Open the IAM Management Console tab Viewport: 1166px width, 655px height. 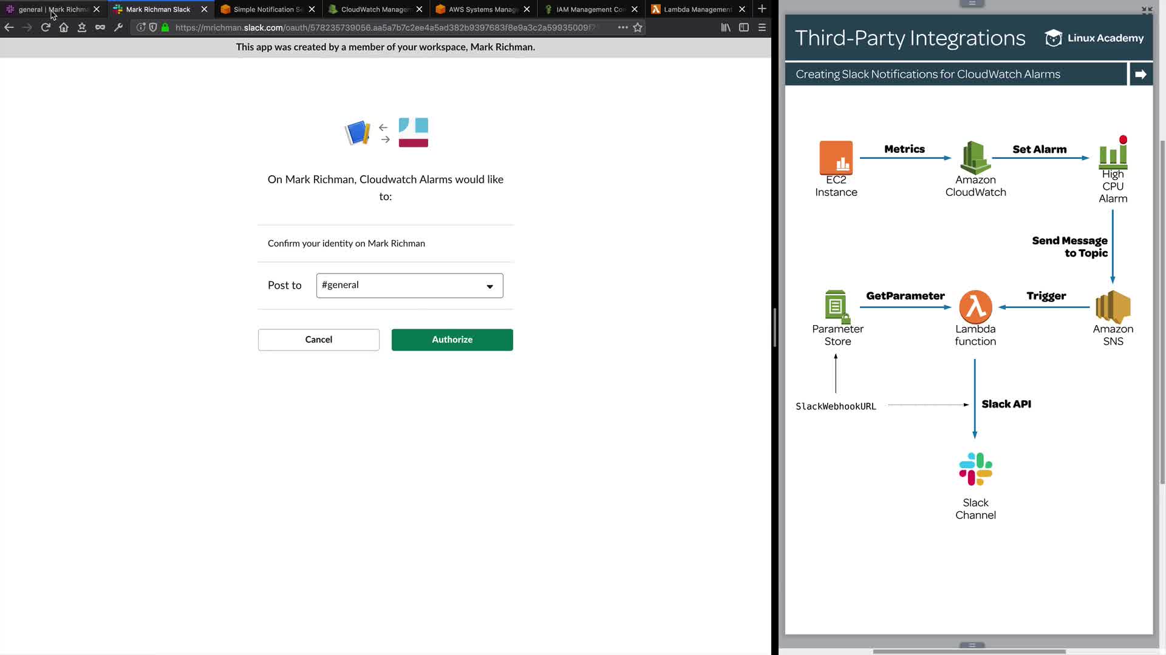(x=590, y=9)
